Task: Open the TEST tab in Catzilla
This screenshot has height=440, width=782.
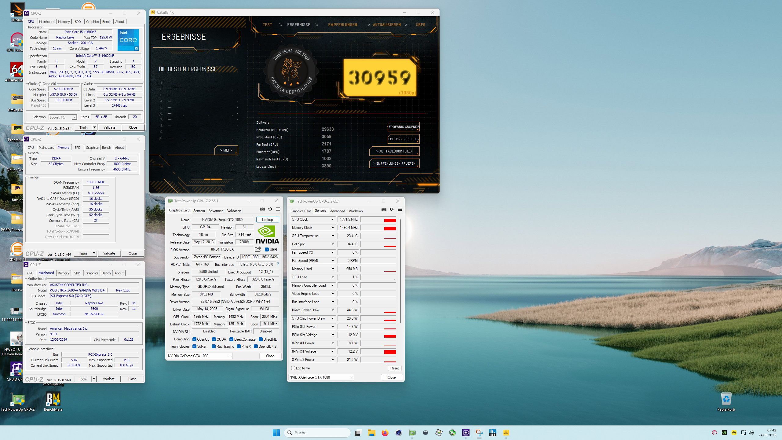Action: 267,25
